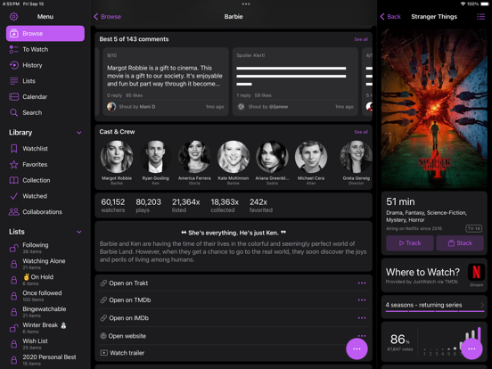Open more options for Open on Trakt
The height and width of the screenshot is (369, 492).
coord(362,283)
